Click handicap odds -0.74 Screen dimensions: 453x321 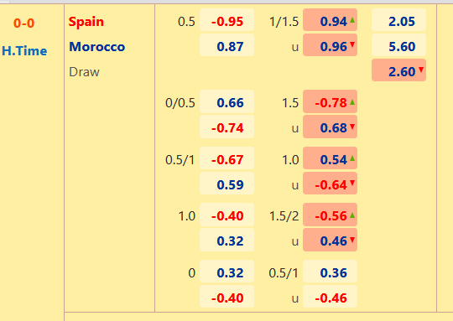point(226,127)
